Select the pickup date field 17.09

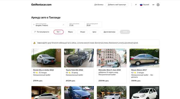pos(76,24)
